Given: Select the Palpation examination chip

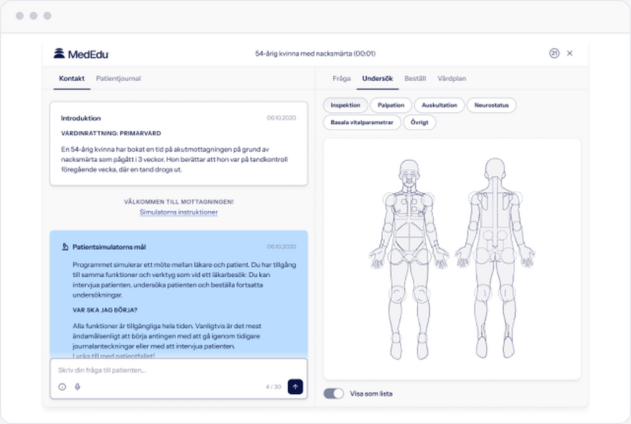Looking at the screenshot, I should [391, 105].
